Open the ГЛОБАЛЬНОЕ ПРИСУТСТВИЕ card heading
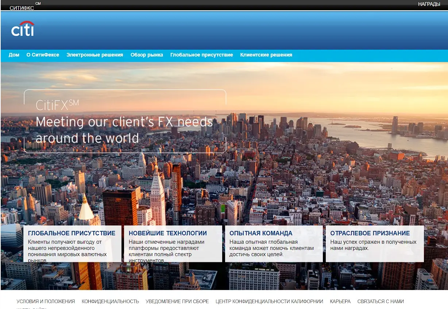 tap(72, 233)
